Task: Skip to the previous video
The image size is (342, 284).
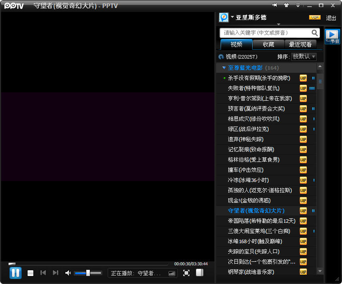Action: pyautogui.click(x=43, y=273)
